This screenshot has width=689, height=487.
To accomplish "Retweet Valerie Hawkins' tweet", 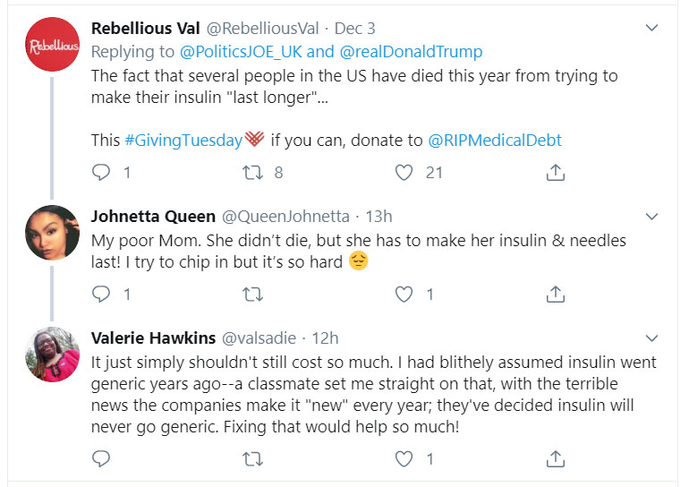I will 255,459.
